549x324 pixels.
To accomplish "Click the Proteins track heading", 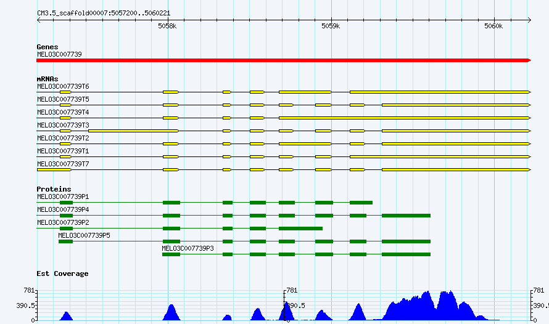I will coord(54,189).
